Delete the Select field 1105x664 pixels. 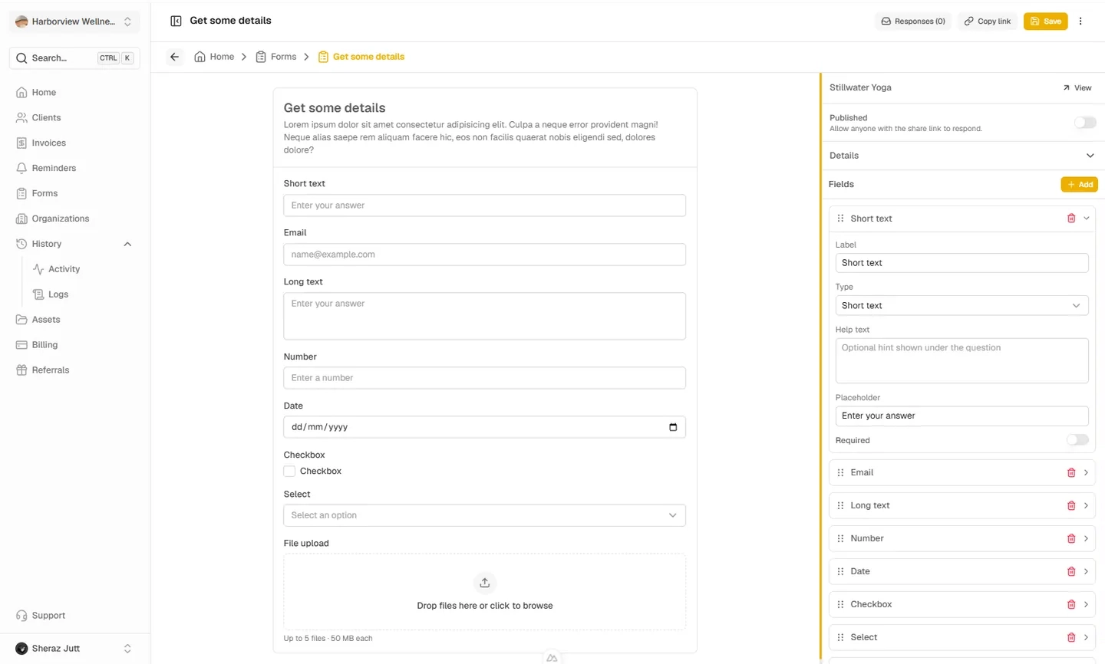tap(1071, 637)
